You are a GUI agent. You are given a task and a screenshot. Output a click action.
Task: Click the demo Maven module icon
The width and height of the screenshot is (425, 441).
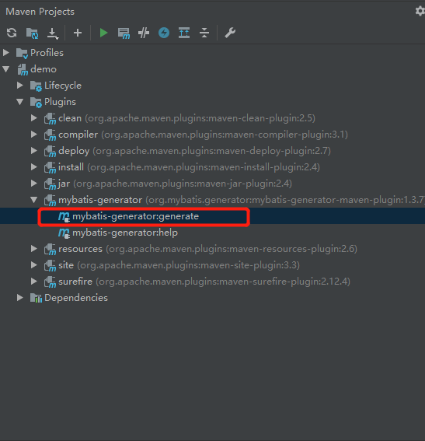pyautogui.click(x=23, y=69)
